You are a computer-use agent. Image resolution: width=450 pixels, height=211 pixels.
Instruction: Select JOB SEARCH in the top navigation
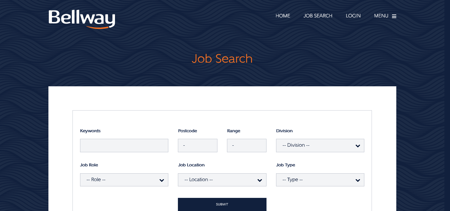point(318,16)
